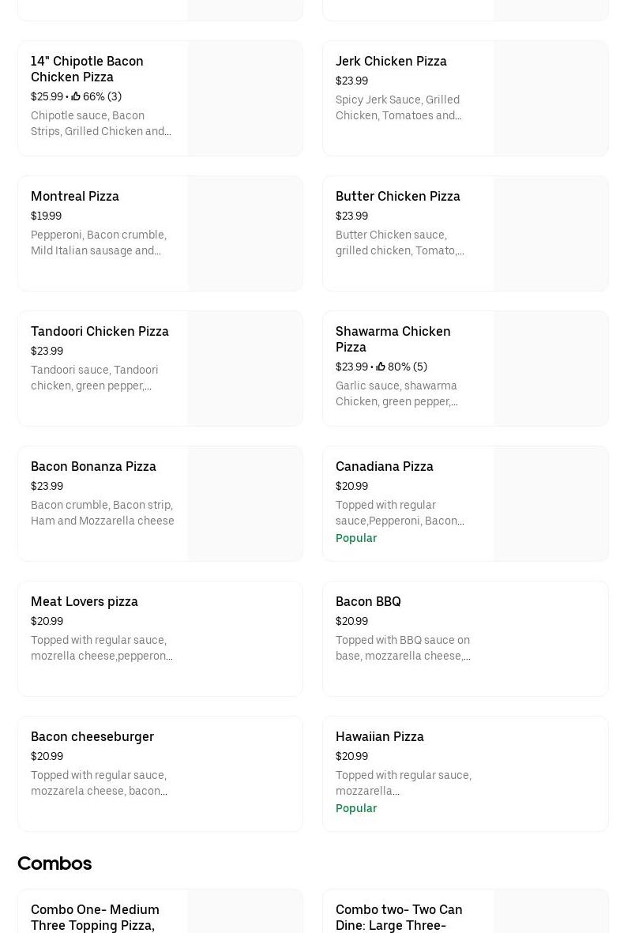Screen dimensions: 635x933
Task: Click the Montreal Pizza image thumbnail
Action: pos(245,234)
